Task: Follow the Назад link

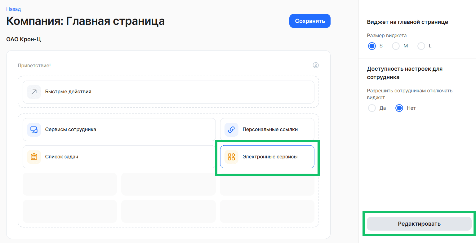Action: [13, 9]
